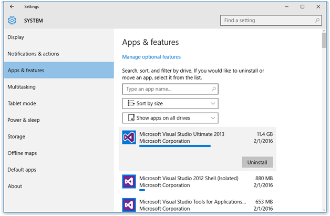Maximize the Settings window
The width and height of the screenshot is (330, 216).
(x=302, y=7)
